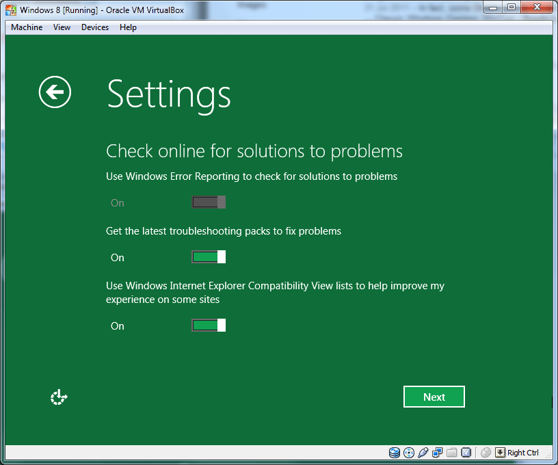Toggle the Windows Error Reporting switch
The height and width of the screenshot is (465, 558).
pyautogui.click(x=209, y=202)
